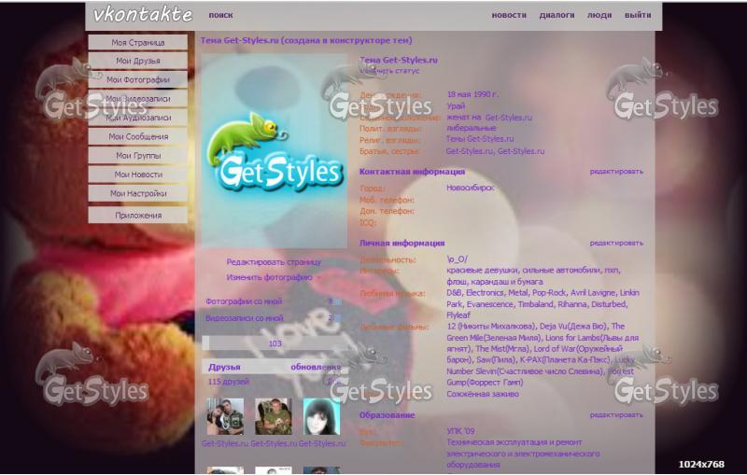The height and width of the screenshot is (475, 747).
Task: Click Изменить фотографию under profile picture
Action: 269,277
